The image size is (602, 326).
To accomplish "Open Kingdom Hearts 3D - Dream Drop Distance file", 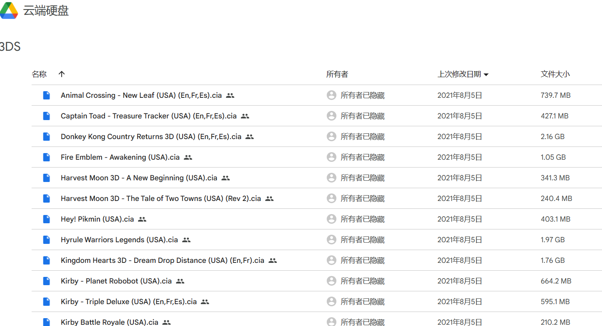I will [x=162, y=260].
